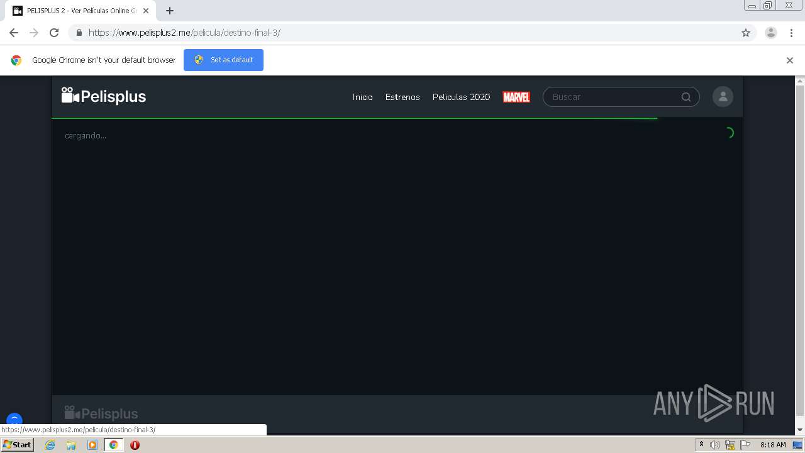This screenshot has width=805, height=453.
Task: Click Set as default button
Action: [223, 60]
